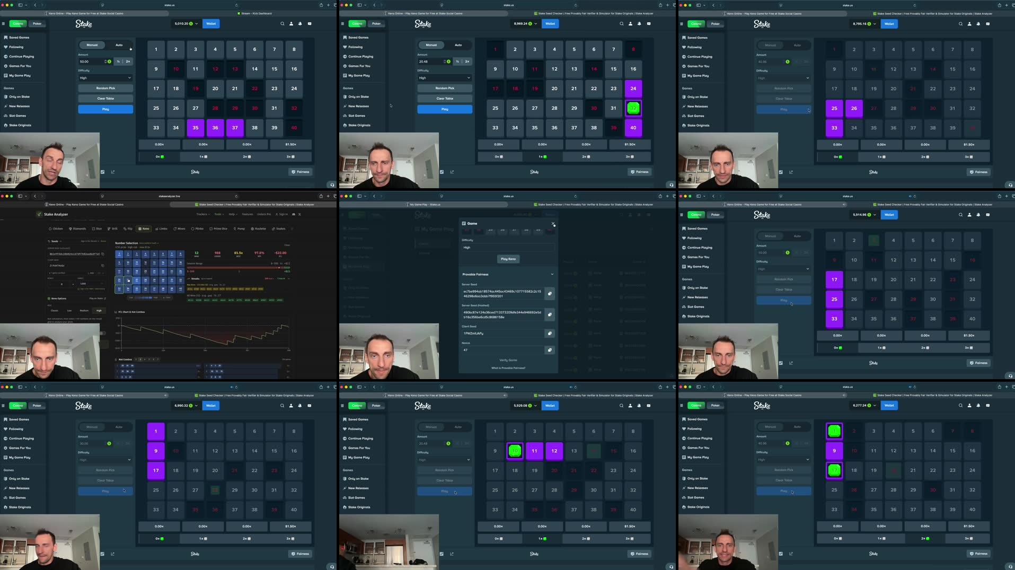Expand balance currency dropdown showing 8,969.24

pyautogui.click(x=525, y=23)
